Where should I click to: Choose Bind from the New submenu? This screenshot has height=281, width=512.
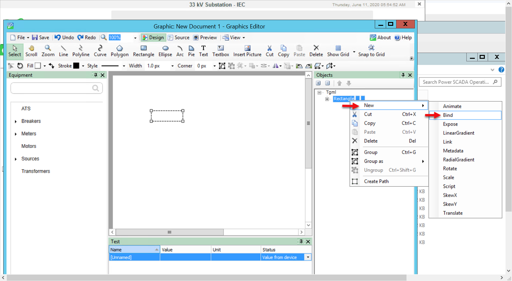[448, 115]
